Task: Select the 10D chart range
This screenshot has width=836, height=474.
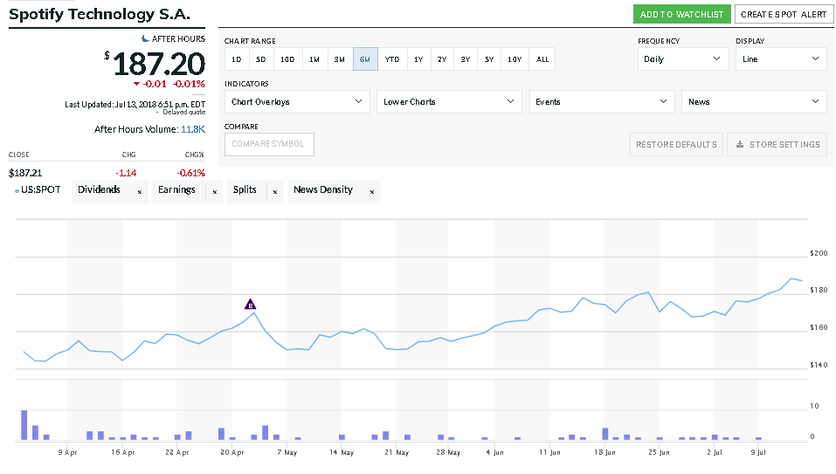Action: 287,59
